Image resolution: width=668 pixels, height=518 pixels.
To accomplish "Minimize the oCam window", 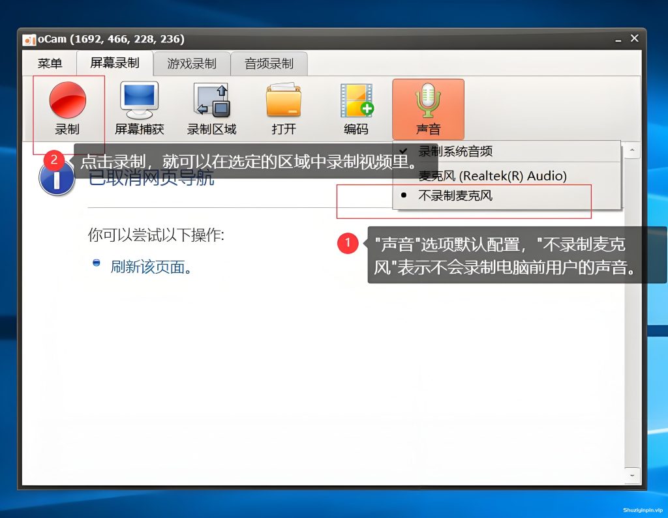I will pos(618,40).
